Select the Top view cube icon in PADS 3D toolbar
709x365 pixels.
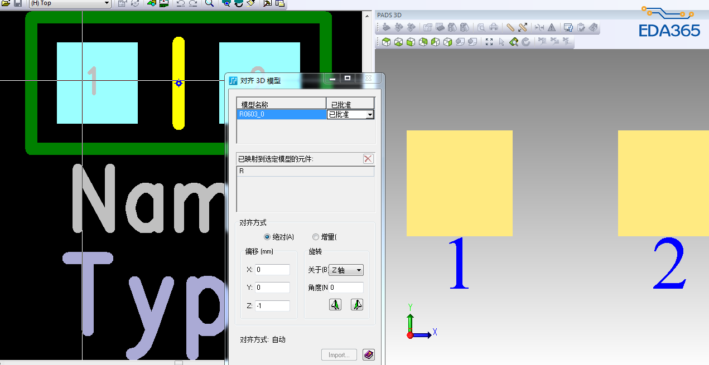pos(385,42)
